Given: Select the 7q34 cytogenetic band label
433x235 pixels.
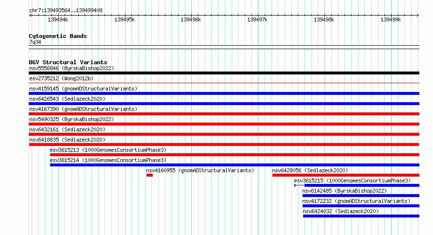Looking at the screenshot, I should [x=35, y=42].
